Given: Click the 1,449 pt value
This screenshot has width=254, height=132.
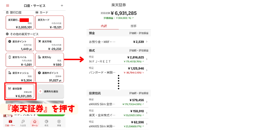Looking at the screenshot, I should point(26,49).
